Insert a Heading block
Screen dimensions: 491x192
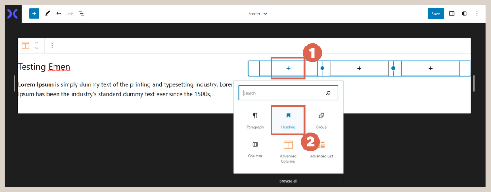288,120
